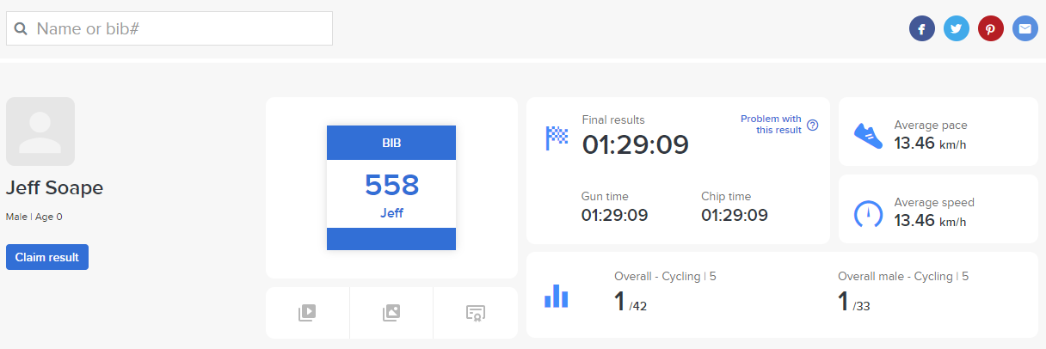This screenshot has height=349, width=1046.
Task: Click the blue bib 558 card
Action: (x=391, y=187)
